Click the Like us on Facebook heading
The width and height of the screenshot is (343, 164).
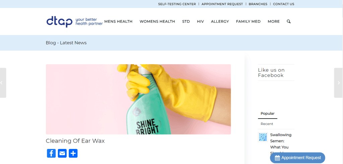point(271,72)
